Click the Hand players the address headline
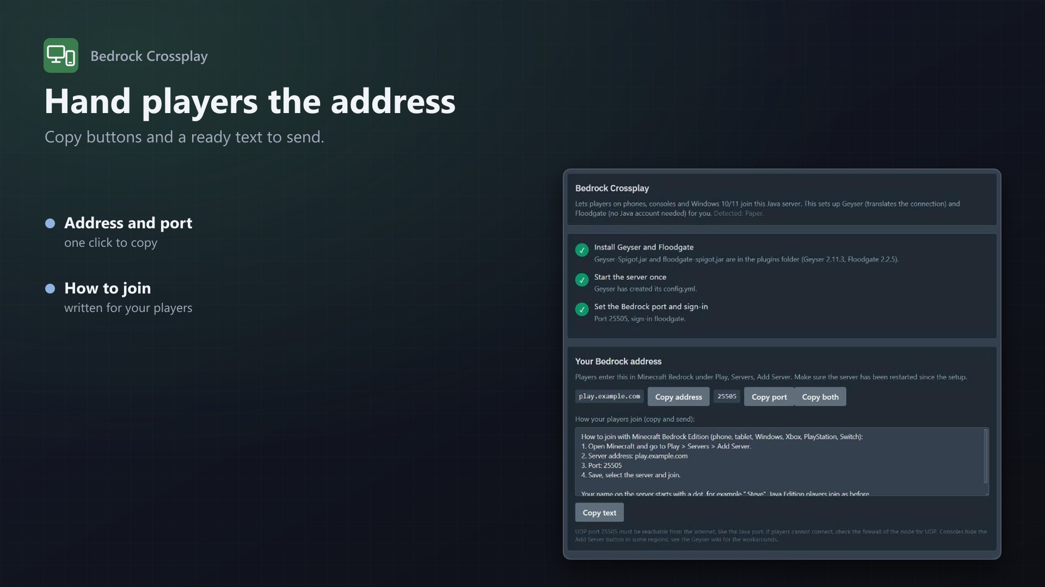Screen dimensions: 1045x587 click(x=250, y=102)
